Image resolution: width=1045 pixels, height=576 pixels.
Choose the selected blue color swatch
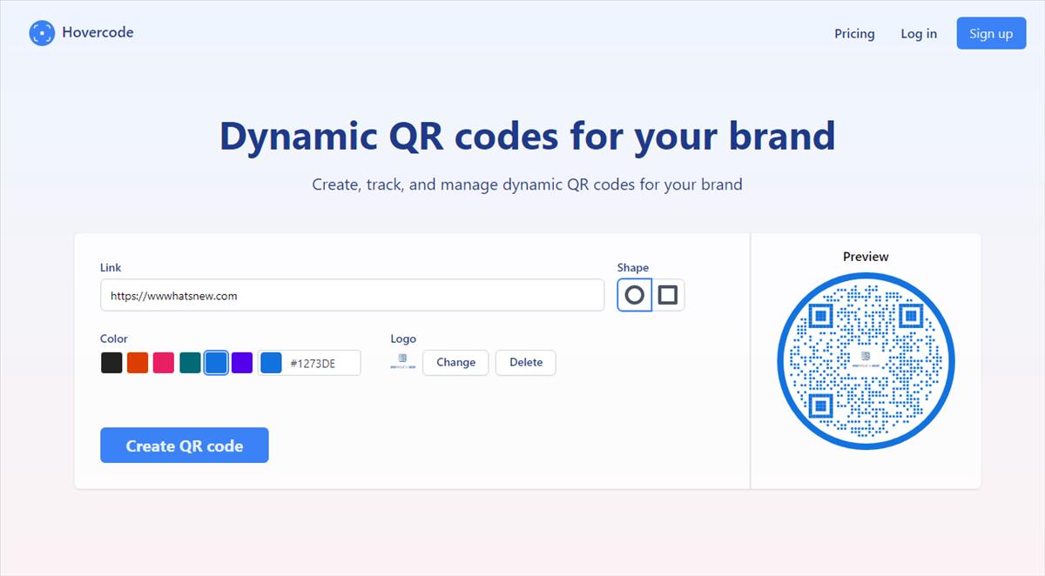(216, 363)
